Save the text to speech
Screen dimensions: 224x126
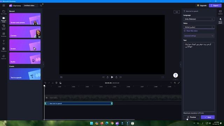[208, 117]
